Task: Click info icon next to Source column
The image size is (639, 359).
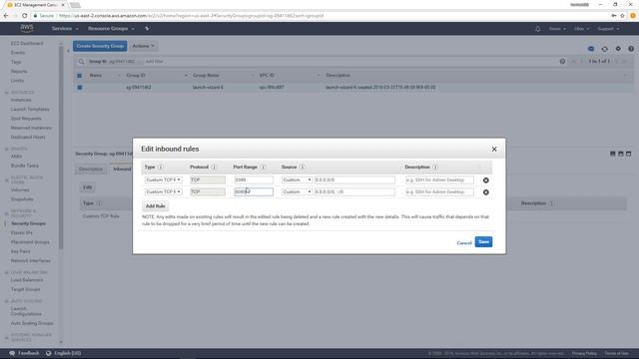Action: tap(302, 168)
